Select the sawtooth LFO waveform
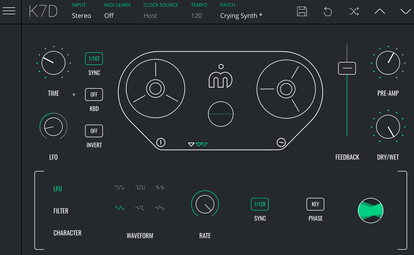414x255 pixels. point(160,187)
